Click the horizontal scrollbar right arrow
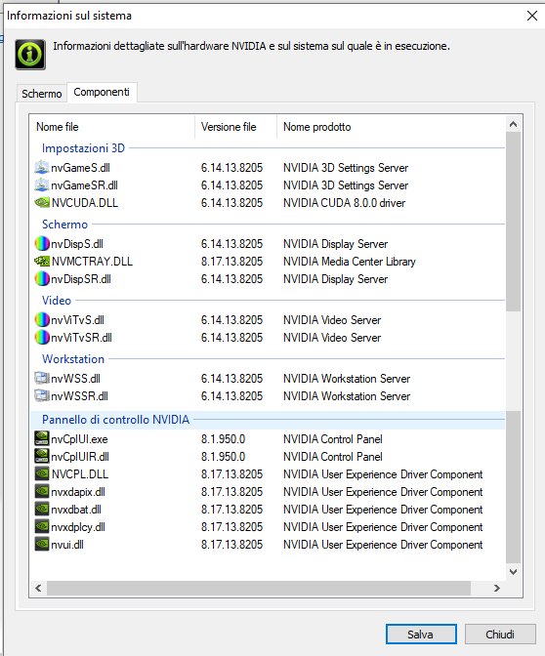 (x=497, y=588)
